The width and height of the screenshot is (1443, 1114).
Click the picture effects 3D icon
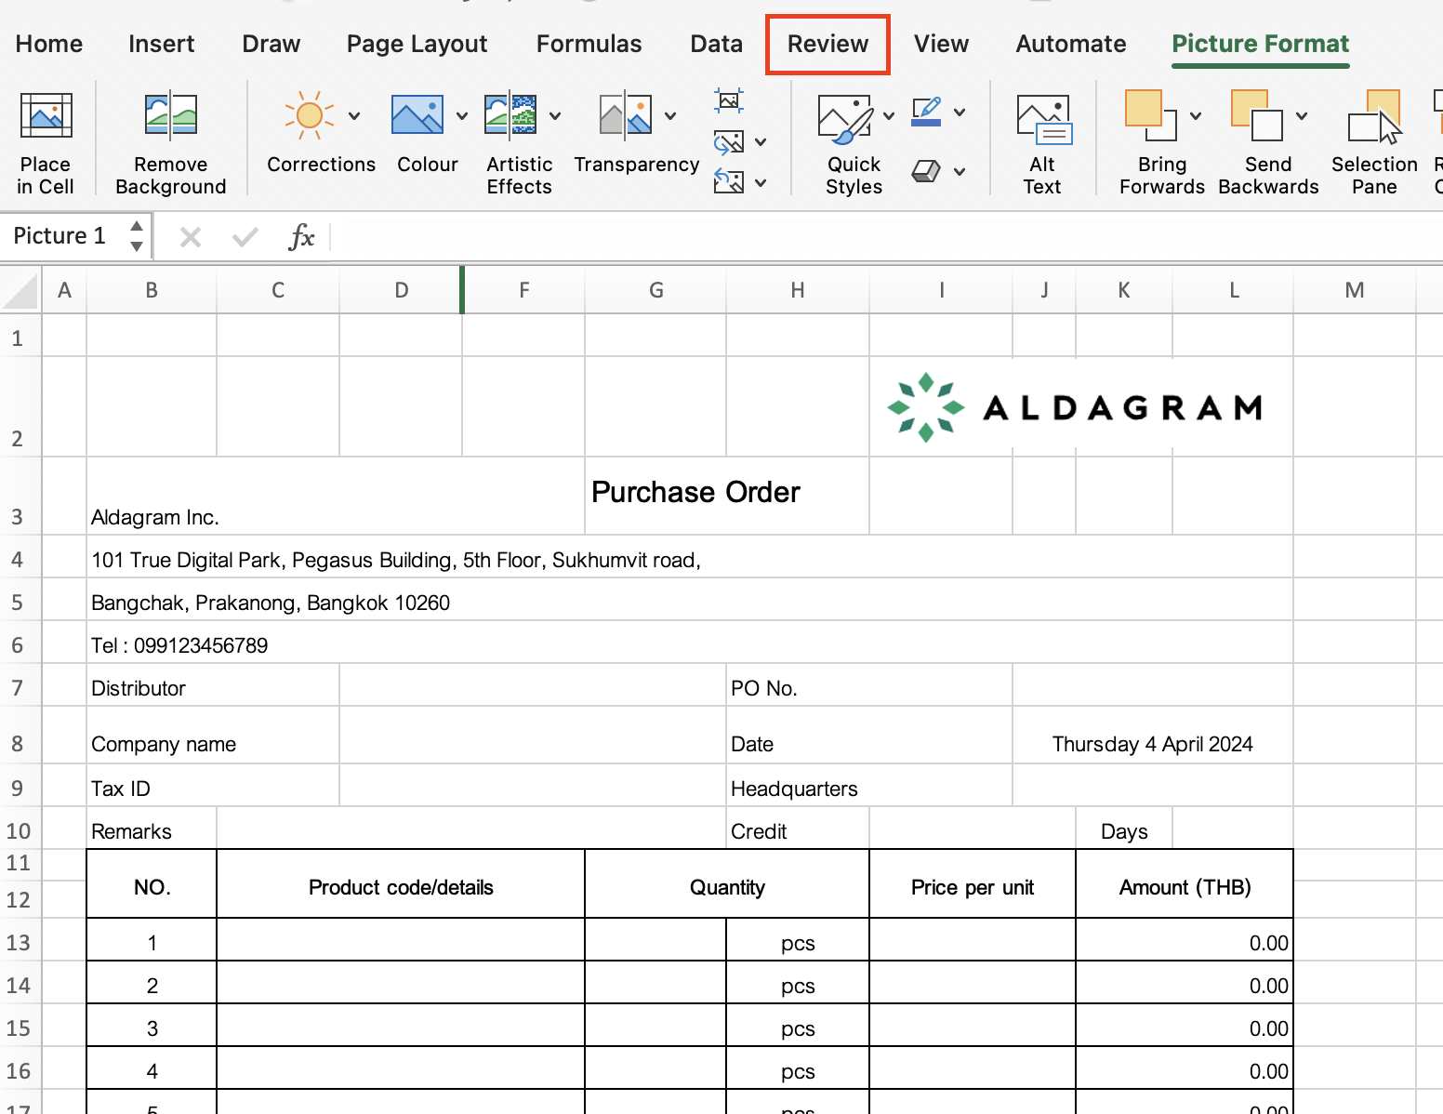(925, 171)
